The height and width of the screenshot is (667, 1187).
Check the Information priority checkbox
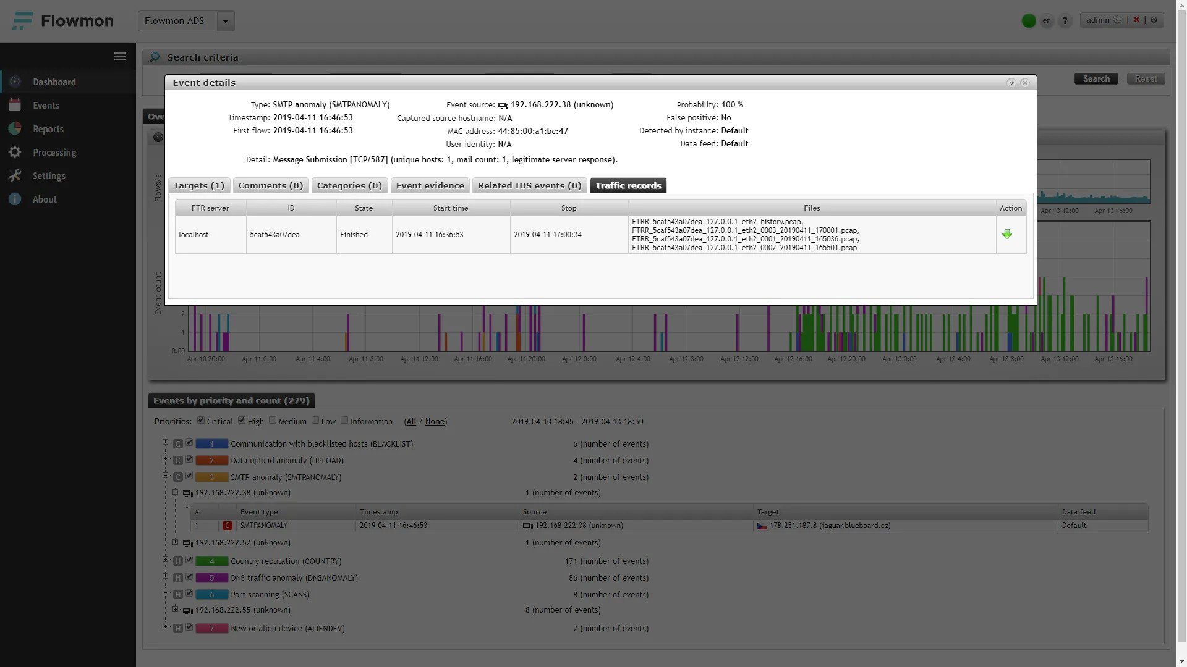click(344, 421)
